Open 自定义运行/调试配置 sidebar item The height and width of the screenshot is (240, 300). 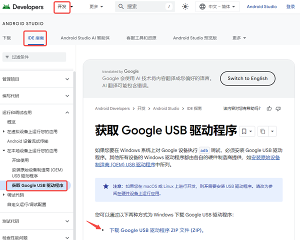click(x=26, y=204)
